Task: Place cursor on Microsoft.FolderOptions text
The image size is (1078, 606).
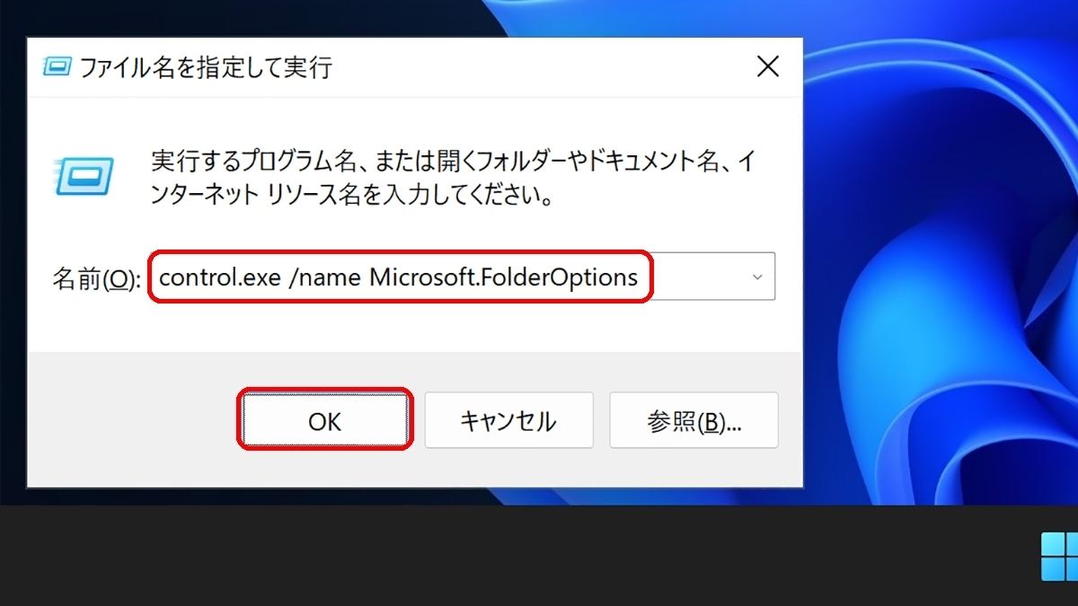Action: click(504, 277)
